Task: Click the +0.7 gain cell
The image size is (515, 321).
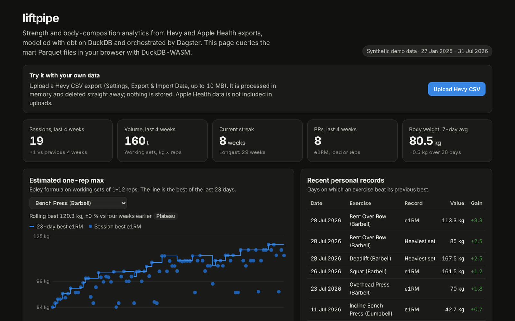Action: coord(476,310)
